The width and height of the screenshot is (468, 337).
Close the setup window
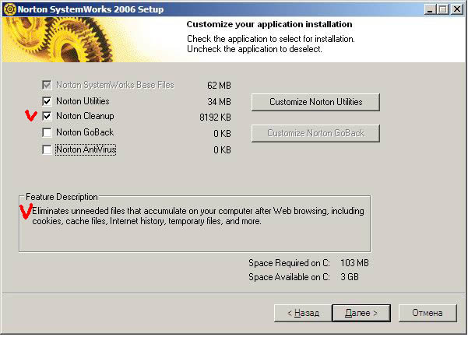click(x=456, y=9)
